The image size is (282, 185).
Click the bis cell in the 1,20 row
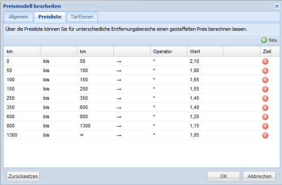point(59,117)
